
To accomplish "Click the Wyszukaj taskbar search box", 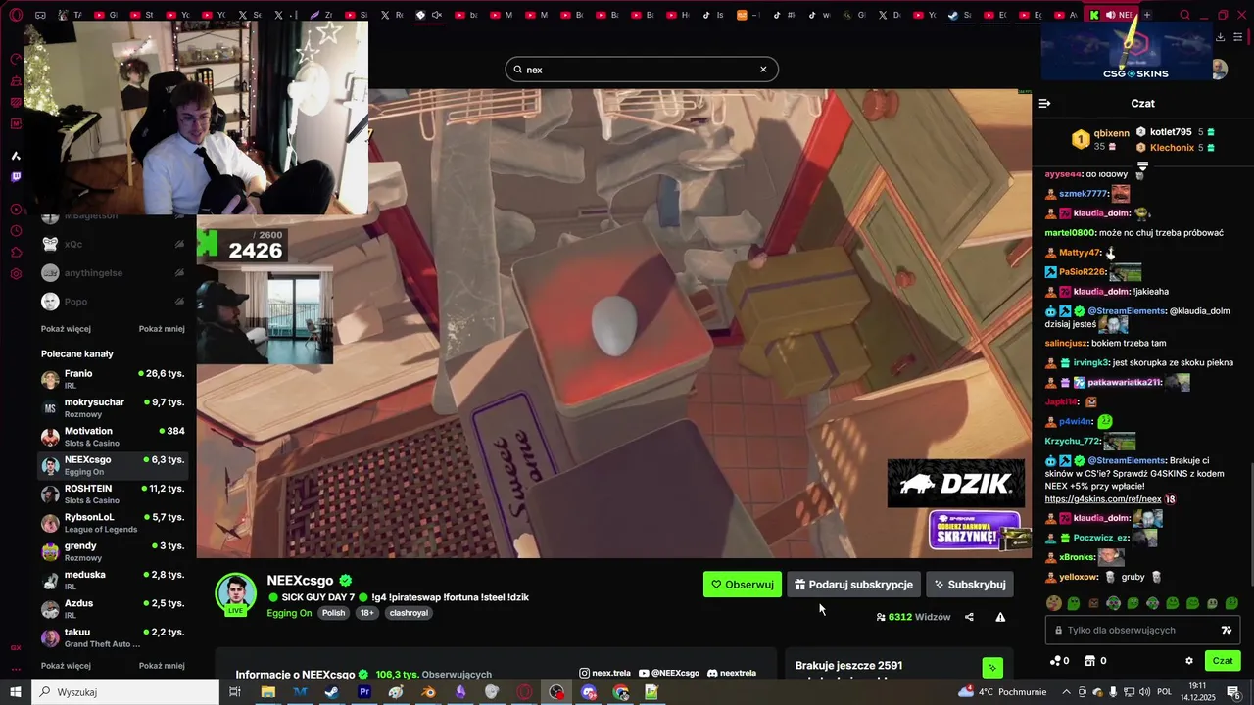I will pyautogui.click(x=125, y=692).
